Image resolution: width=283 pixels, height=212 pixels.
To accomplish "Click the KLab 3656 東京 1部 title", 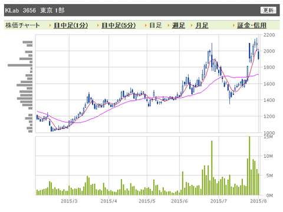I will [35, 10].
